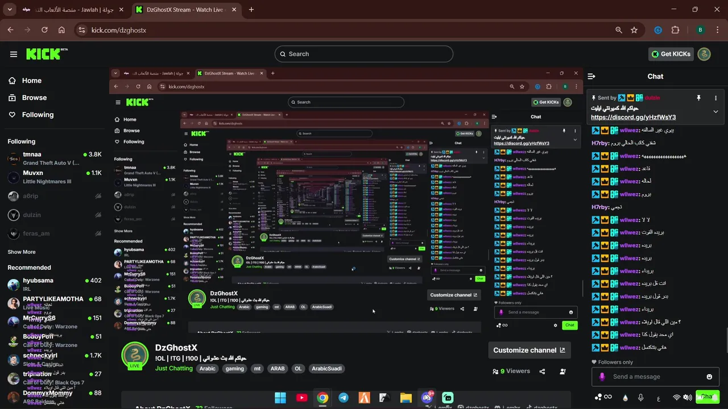Open Windows Start button in taskbar
728x409 pixels.
(x=280, y=398)
